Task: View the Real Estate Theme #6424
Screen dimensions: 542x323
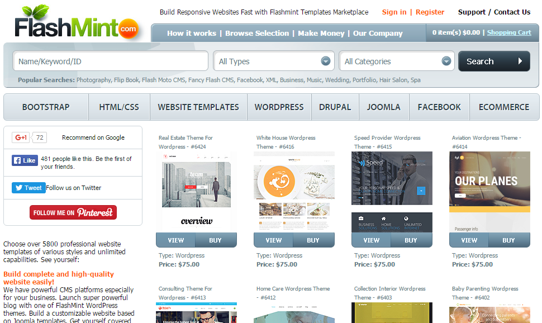Action: click(175, 240)
